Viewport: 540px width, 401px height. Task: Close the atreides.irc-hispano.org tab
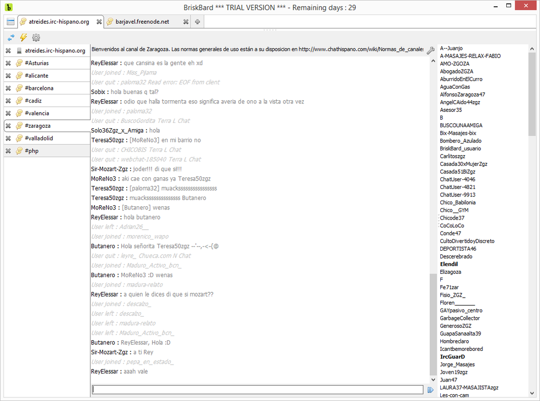tap(99, 22)
